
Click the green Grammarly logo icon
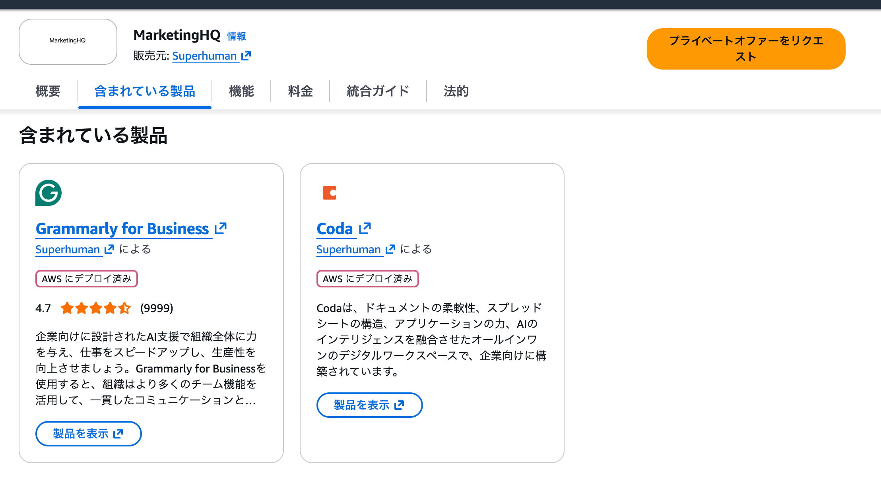[49, 193]
